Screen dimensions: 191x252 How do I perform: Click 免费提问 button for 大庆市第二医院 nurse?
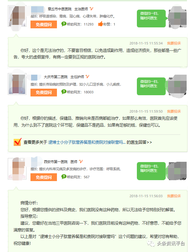(44, 92)
